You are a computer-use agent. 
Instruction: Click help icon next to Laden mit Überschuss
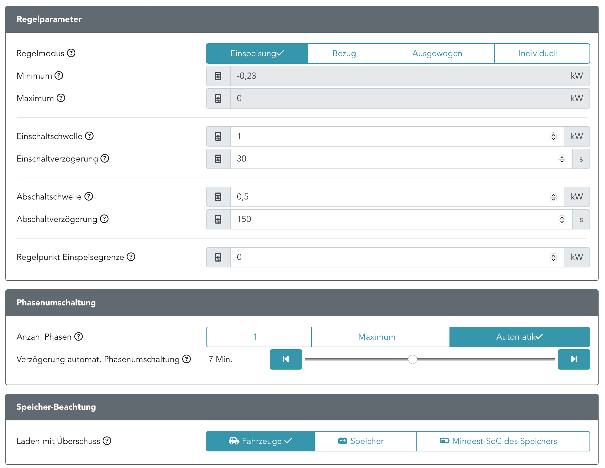pyautogui.click(x=107, y=440)
